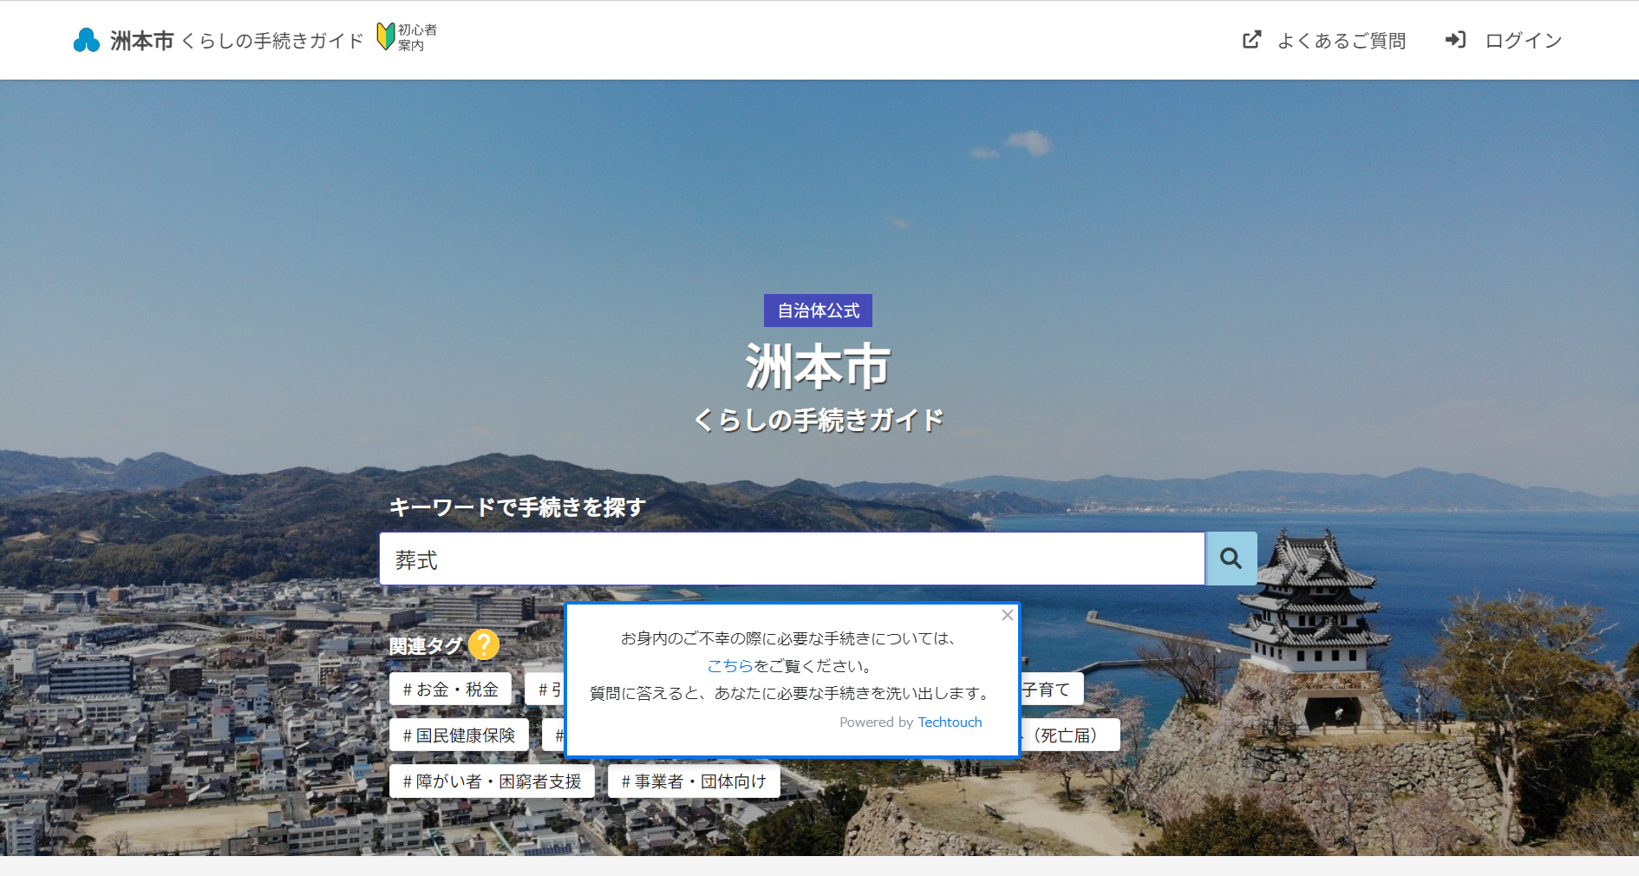Click the external link icon beside よくあるご質問
The width and height of the screenshot is (1639, 876).
tap(1250, 39)
